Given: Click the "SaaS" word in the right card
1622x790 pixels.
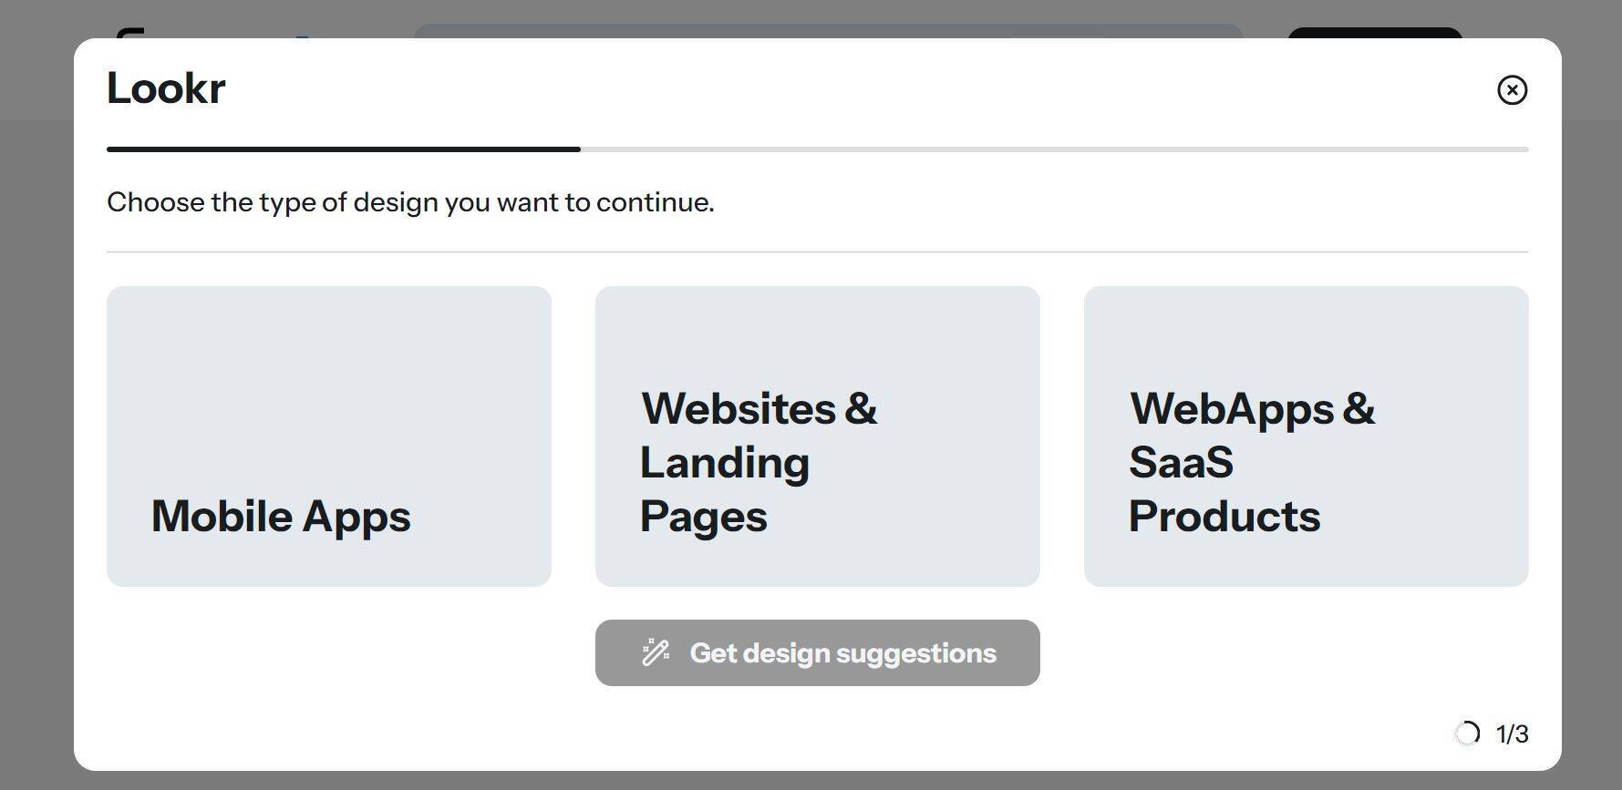Looking at the screenshot, I should [1181, 463].
